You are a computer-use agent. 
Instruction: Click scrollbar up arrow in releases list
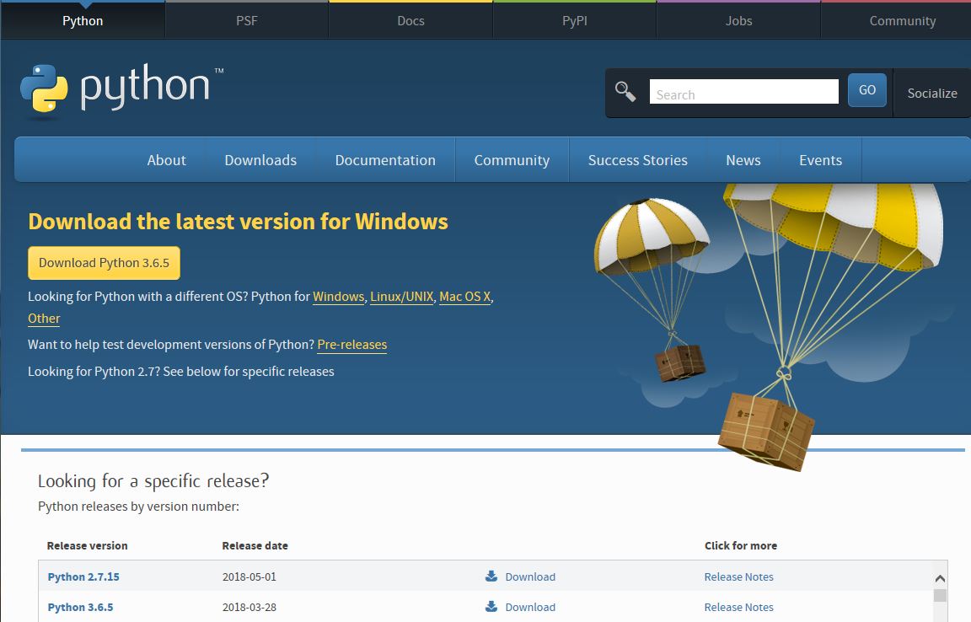(940, 578)
